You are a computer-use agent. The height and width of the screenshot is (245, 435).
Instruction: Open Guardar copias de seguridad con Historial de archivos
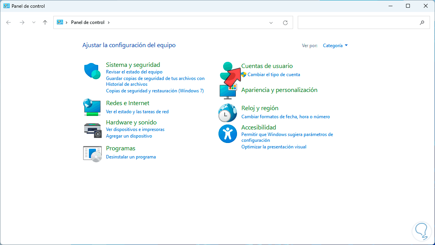tap(155, 81)
